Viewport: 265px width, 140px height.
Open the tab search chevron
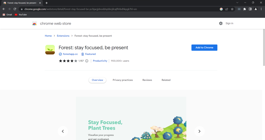pos(237,3)
